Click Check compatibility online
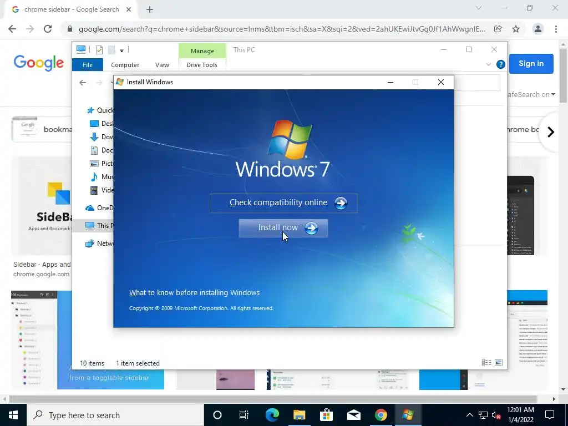This screenshot has width=568, height=426. click(283, 203)
